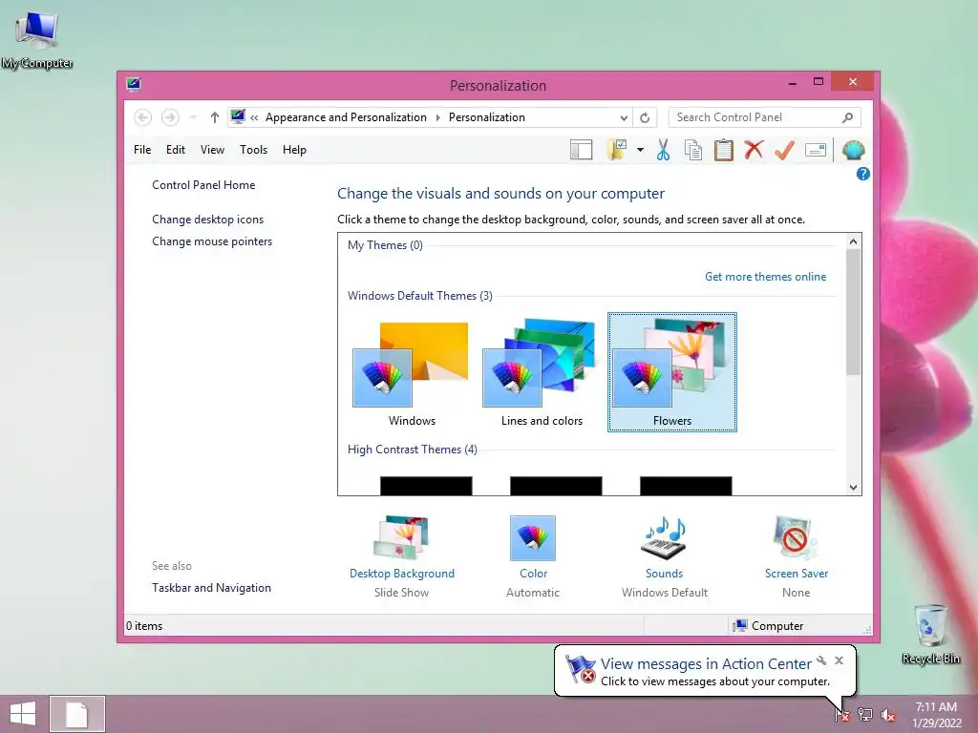
Task: Open the Color settings icon
Action: [533, 538]
